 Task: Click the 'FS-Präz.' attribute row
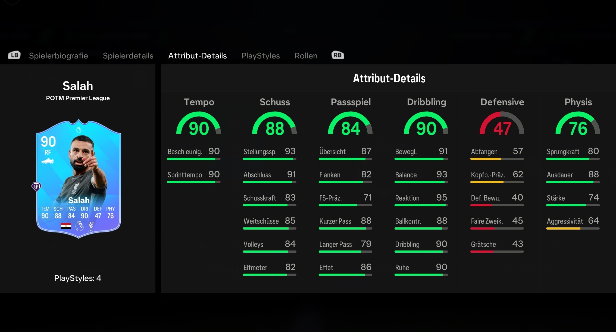coord(345,199)
